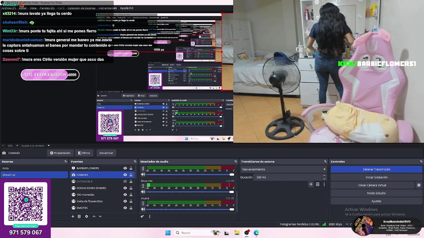This screenshot has width=424, height=238.
Task: Click Detener Transmisión button
Action: (x=376, y=169)
